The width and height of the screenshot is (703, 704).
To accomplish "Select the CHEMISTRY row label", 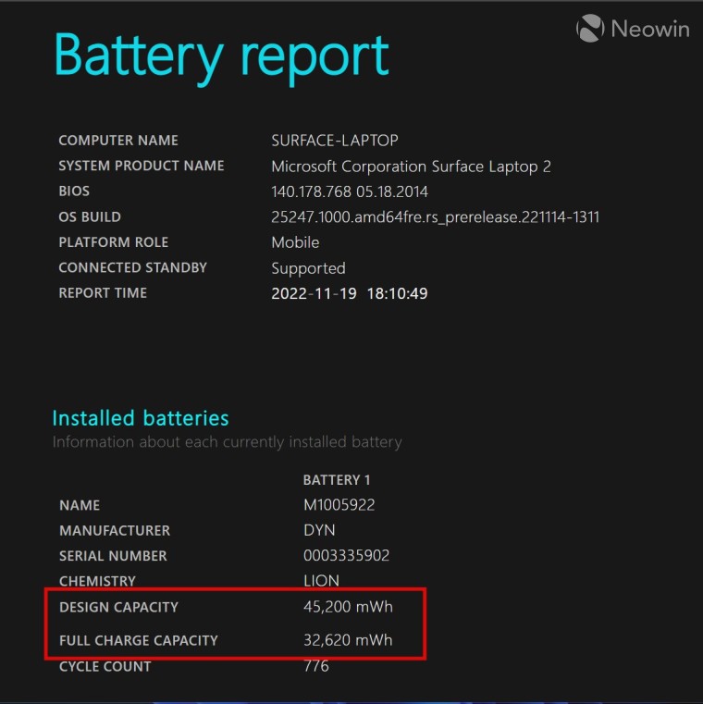I will (97, 582).
